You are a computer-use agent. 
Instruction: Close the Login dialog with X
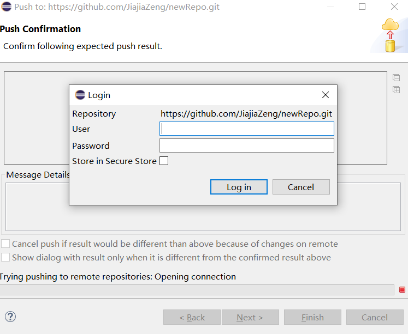[326, 95]
